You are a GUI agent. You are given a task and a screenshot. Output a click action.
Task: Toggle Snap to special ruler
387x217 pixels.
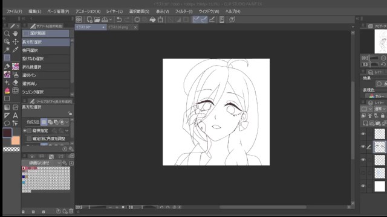(x=204, y=20)
